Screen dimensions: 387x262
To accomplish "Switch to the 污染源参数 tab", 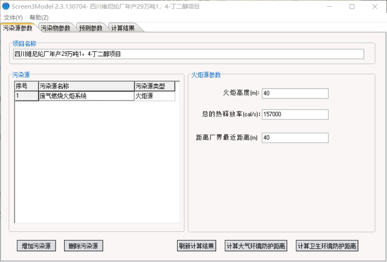I will tap(18, 28).
